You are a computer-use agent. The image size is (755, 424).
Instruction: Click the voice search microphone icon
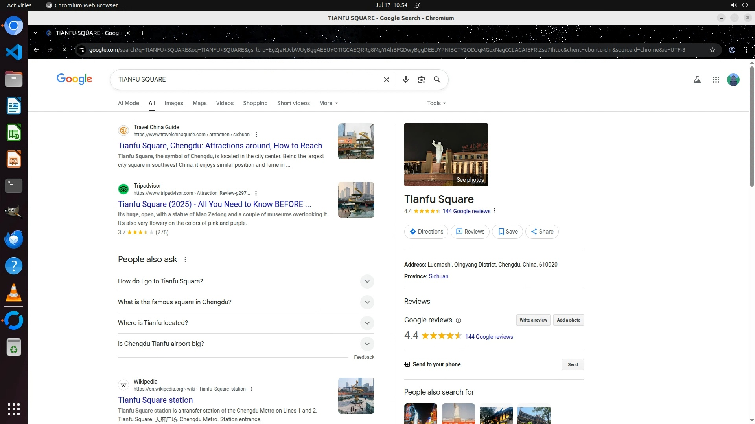point(405,80)
